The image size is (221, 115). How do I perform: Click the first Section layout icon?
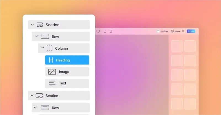coord(40,25)
